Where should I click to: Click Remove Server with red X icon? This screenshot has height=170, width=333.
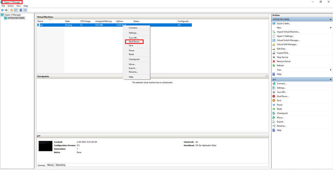pyautogui.click(x=284, y=62)
